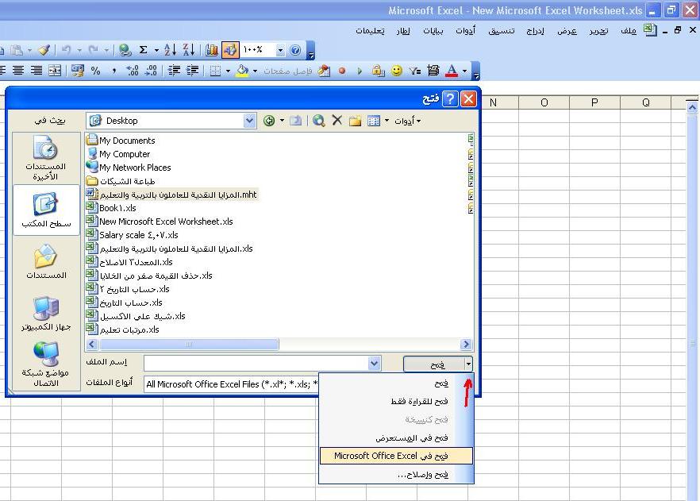Select the Salary scale xls file
This screenshot has width=700, height=501.
(132, 235)
